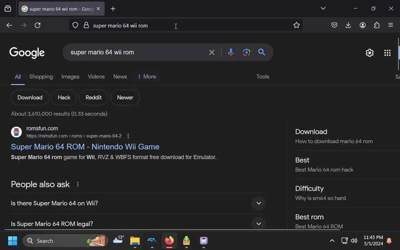The image size is (400, 250).
Task: Select the All results tab
Action: click(18, 77)
